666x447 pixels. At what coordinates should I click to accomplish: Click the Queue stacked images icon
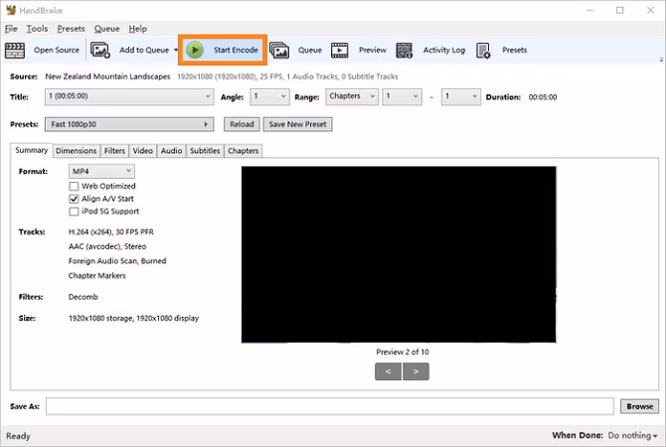pos(279,50)
